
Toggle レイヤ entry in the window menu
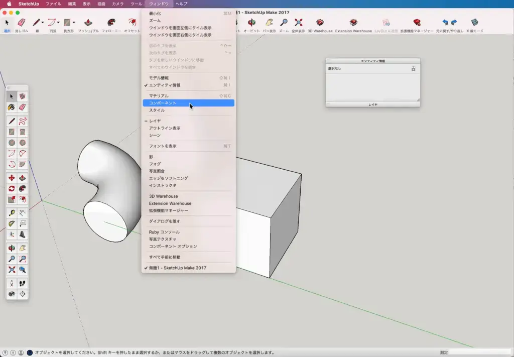coord(189,121)
